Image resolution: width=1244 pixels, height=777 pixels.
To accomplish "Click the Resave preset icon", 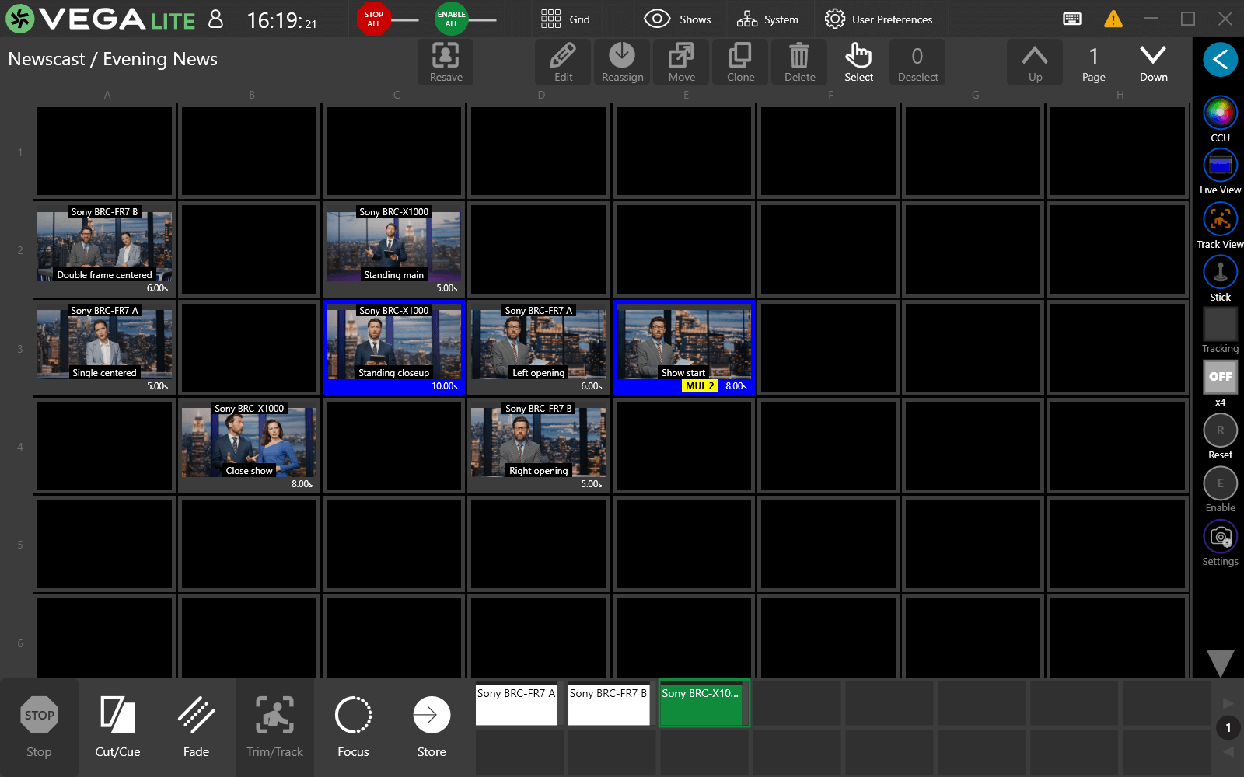I will click(x=446, y=61).
